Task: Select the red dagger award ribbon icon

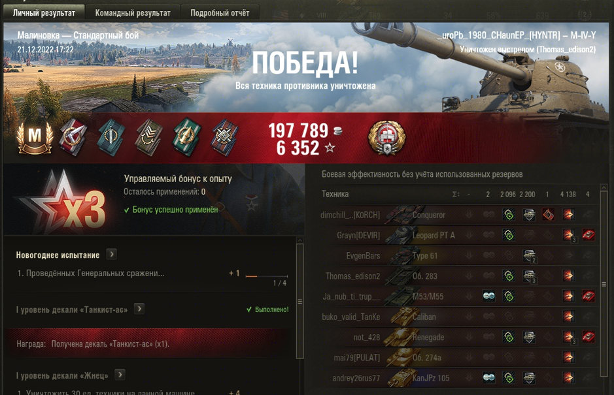Action: point(73,137)
